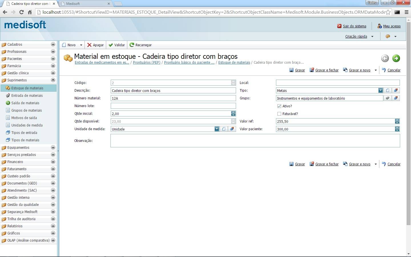
Task: Click the theme palette icon in header
Action: (388, 36)
